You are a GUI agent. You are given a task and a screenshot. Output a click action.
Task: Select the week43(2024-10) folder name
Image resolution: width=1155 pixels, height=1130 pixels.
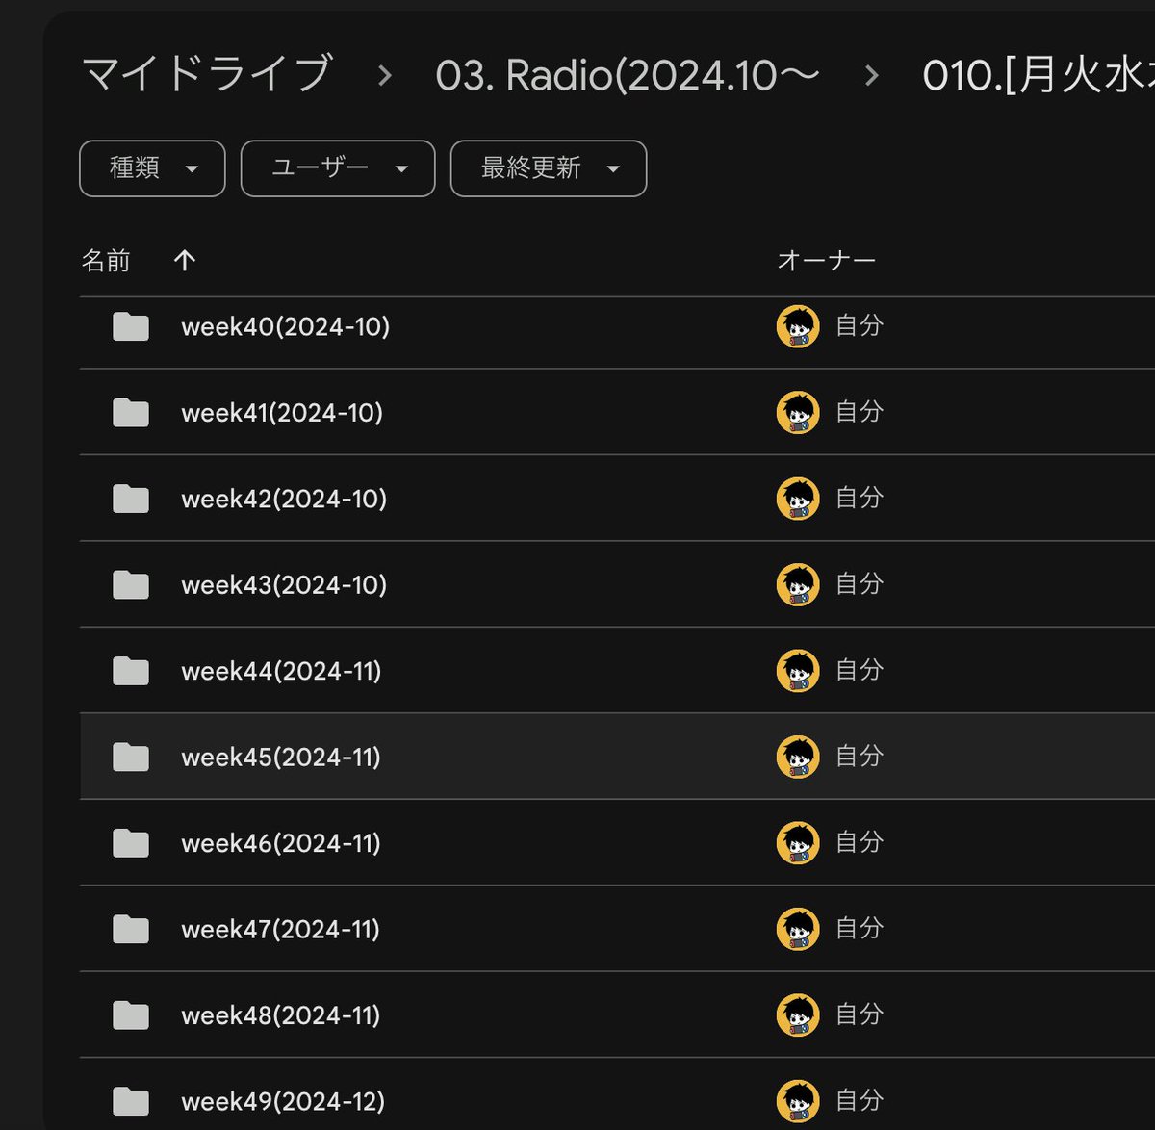click(x=284, y=585)
